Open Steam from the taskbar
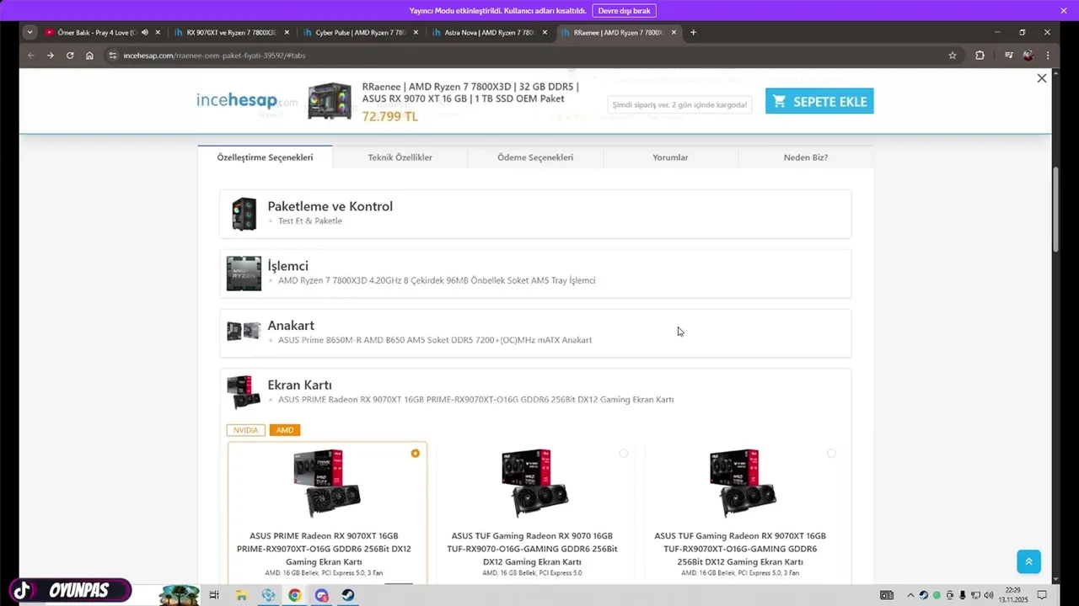 [347, 595]
